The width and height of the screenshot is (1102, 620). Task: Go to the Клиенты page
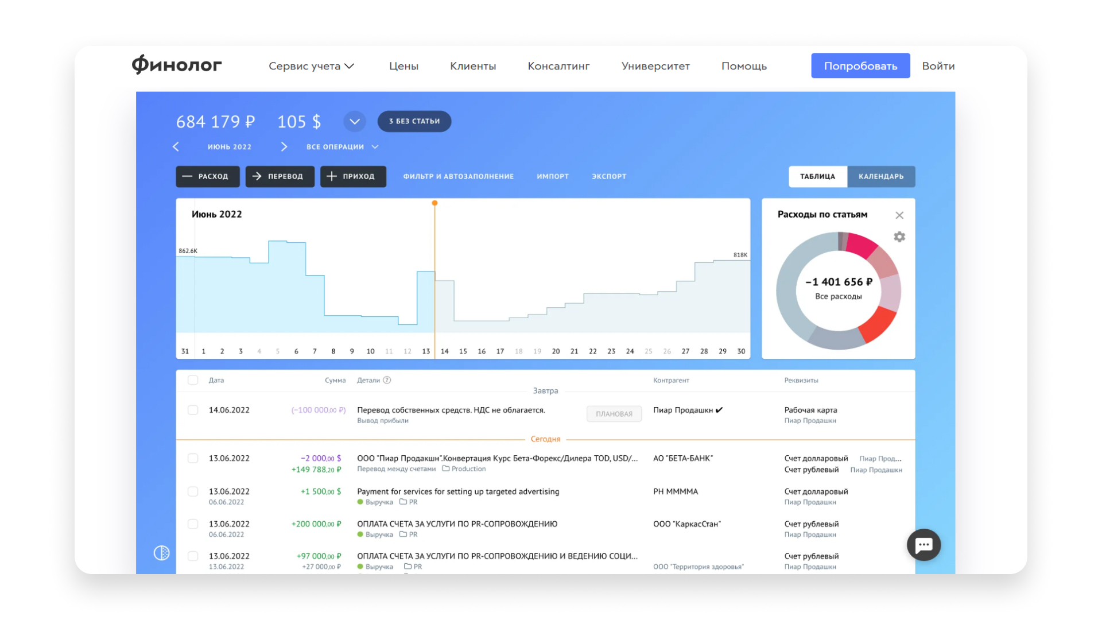click(473, 66)
